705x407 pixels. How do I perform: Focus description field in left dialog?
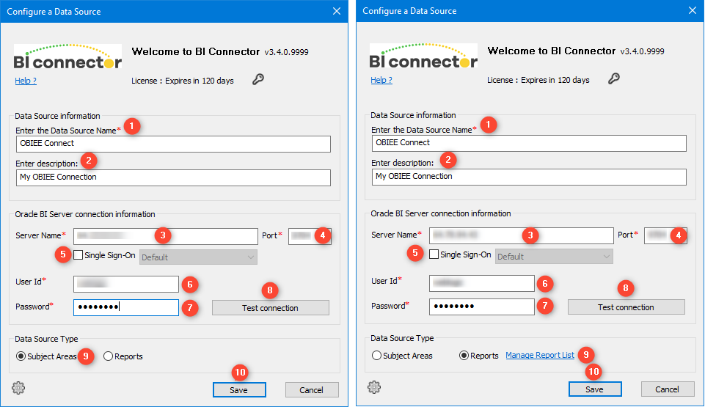pos(173,177)
